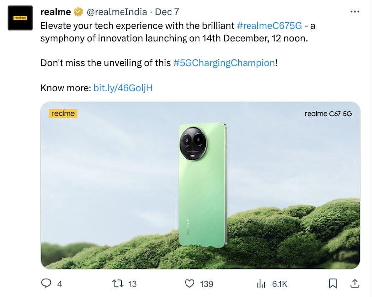Screen dimensions: 372x297
Task: Click the realme display name
Action: [x=55, y=12]
